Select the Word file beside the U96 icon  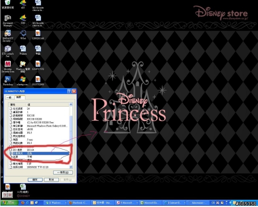point(38,21)
